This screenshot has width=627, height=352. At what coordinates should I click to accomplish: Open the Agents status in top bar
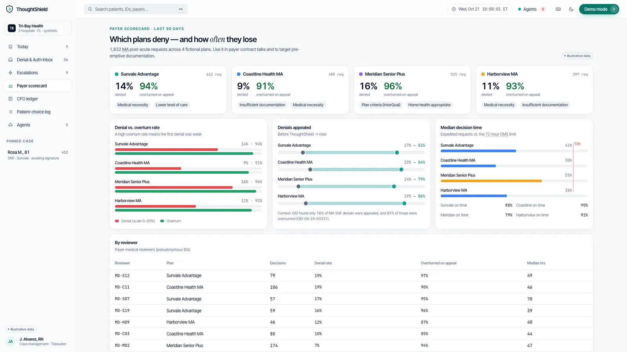(x=531, y=9)
